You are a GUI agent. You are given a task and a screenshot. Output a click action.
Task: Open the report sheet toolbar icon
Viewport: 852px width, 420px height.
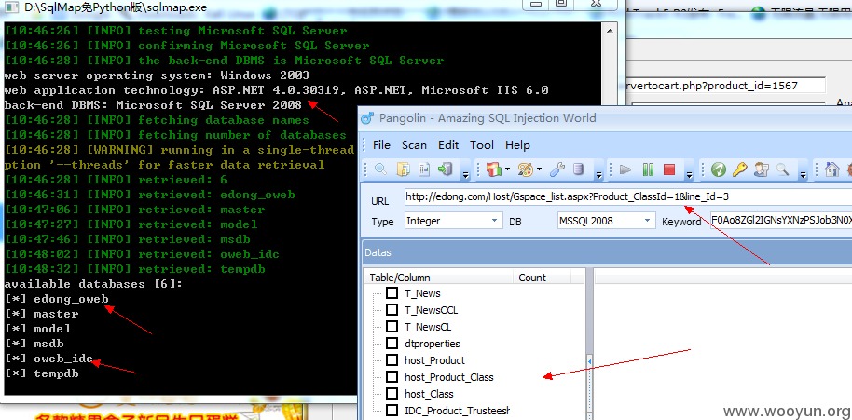point(424,169)
